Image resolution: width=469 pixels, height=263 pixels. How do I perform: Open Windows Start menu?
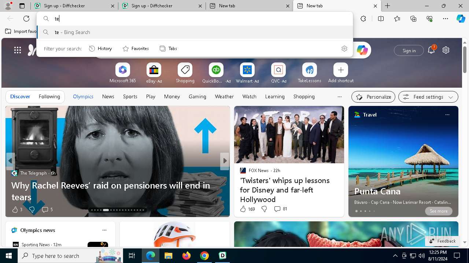(x=9, y=256)
